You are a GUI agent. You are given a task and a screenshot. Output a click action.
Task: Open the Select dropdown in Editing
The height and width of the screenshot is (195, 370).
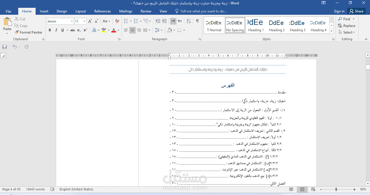[x=346, y=32]
